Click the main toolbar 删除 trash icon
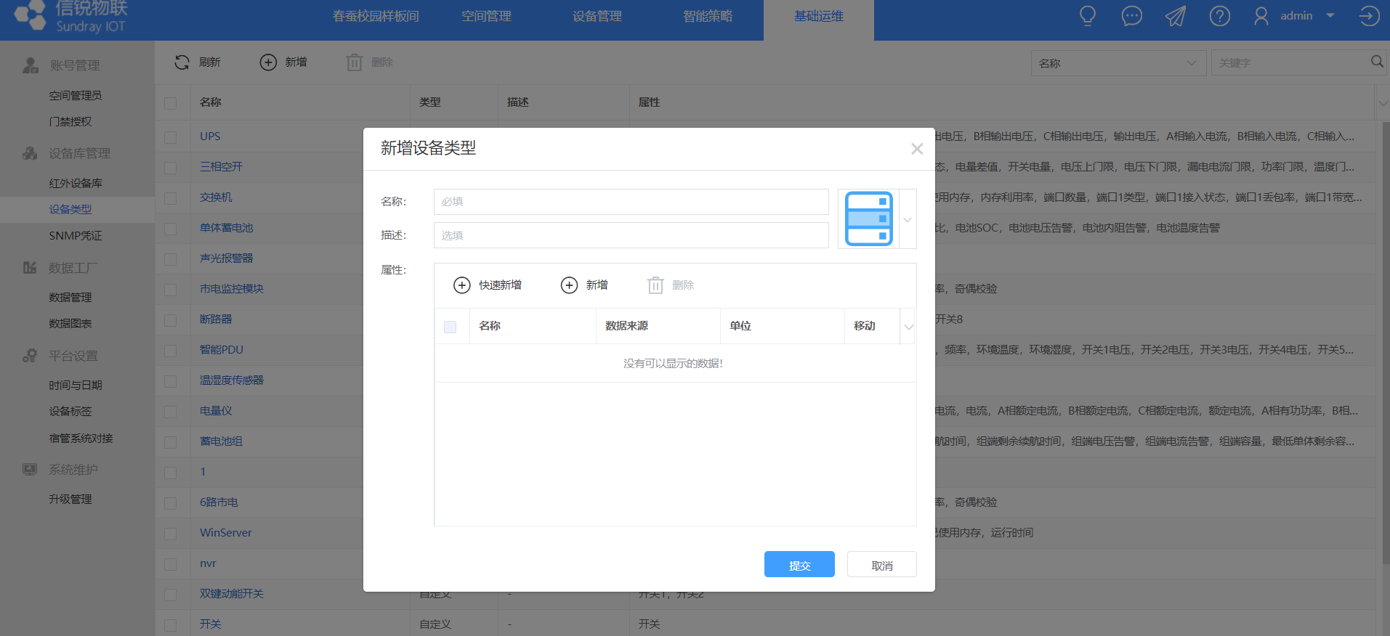 tap(354, 62)
